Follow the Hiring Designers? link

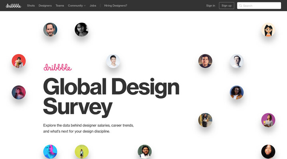click(x=116, y=6)
